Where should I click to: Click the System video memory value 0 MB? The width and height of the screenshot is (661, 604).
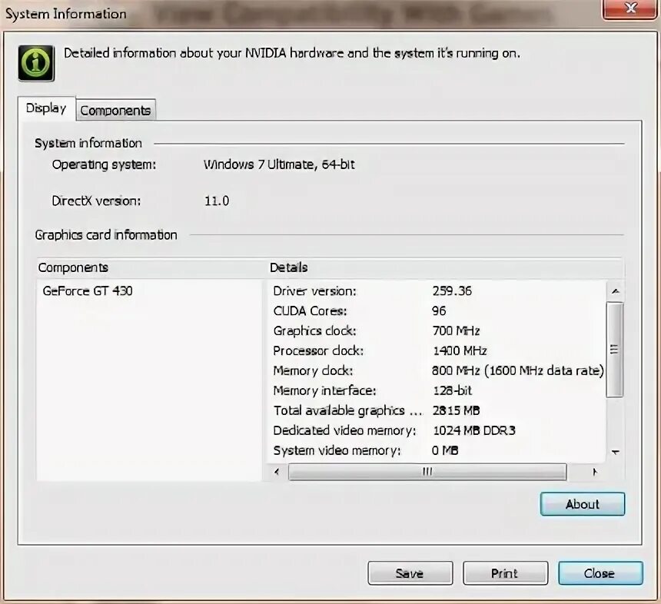pyautogui.click(x=445, y=450)
